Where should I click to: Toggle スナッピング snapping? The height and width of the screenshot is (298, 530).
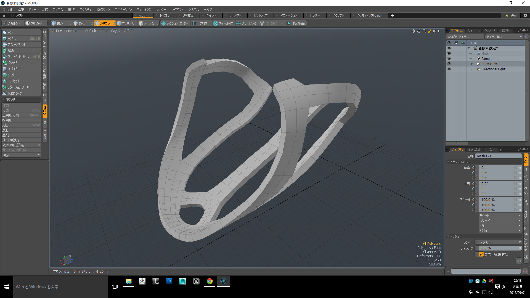coord(247,23)
